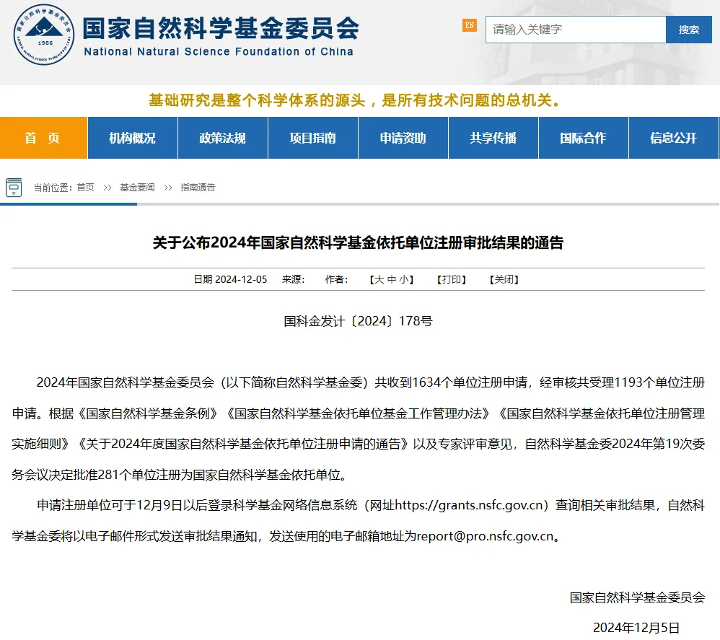Switch language with the EN icon
The height and width of the screenshot is (640, 720).
(x=469, y=26)
